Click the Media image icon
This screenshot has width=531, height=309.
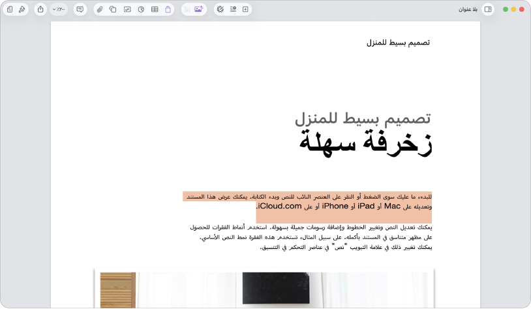(x=127, y=10)
